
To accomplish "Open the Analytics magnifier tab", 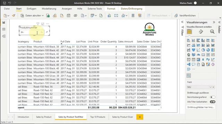I will coord(212,32).
